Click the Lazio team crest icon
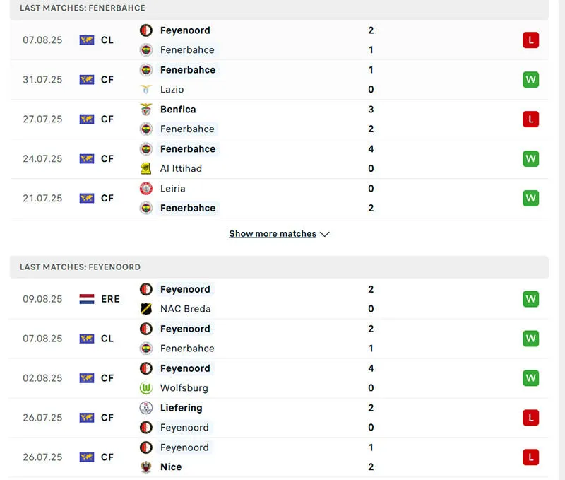Image resolution: width=565 pixels, height=480 pixels. pos(146,90)
